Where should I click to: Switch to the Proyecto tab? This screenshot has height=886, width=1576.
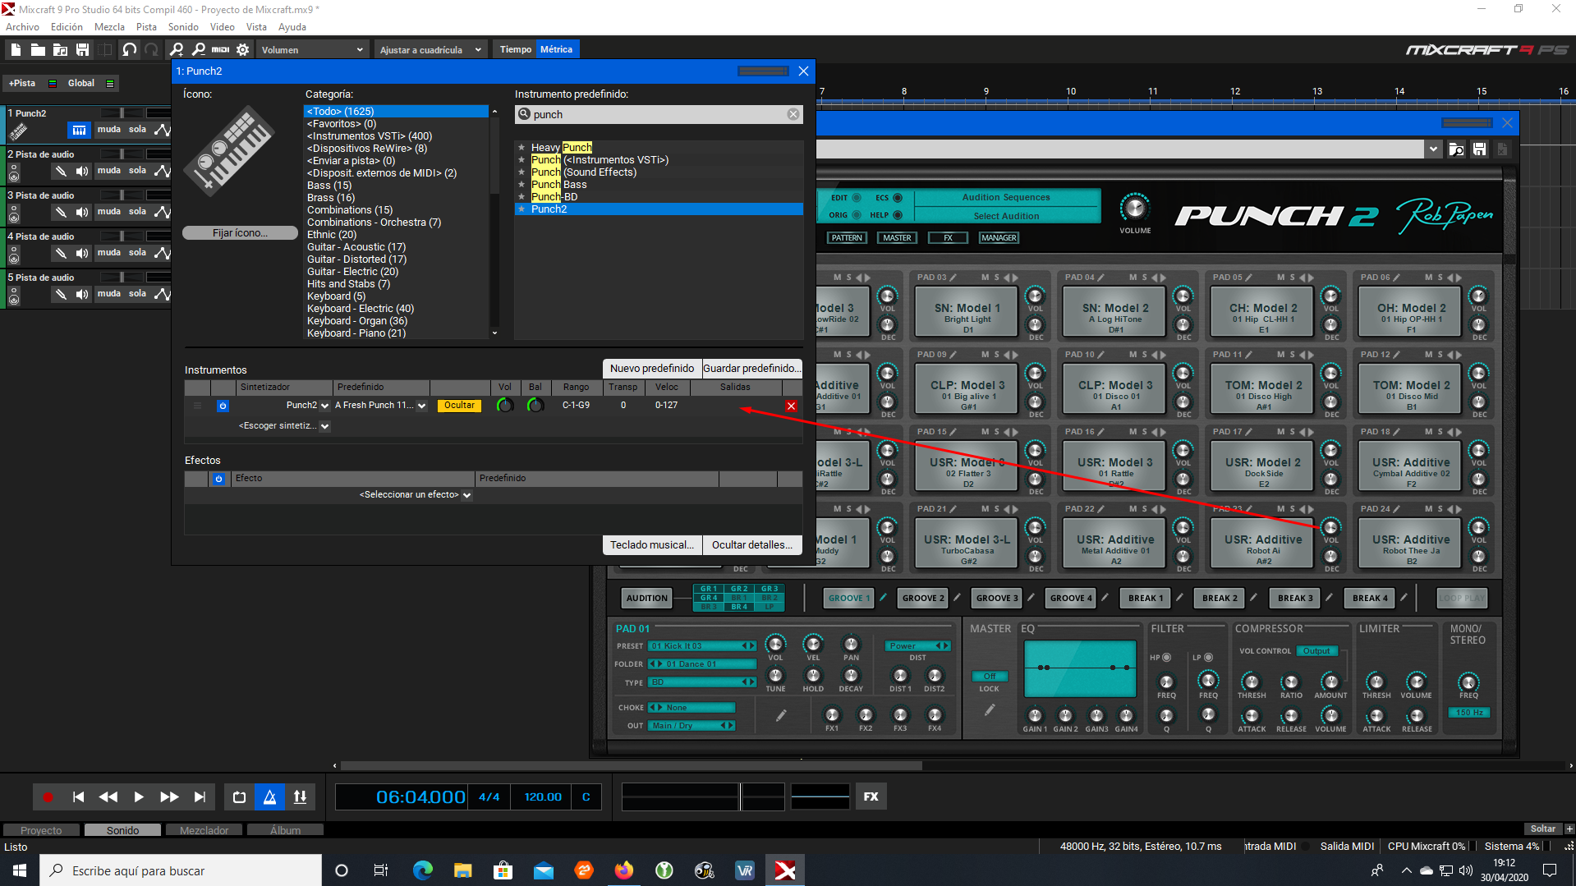click(x=41, y=830)
